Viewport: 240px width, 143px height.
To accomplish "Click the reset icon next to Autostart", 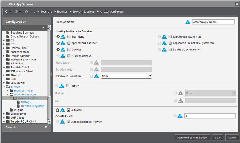I will click(57, 110).
